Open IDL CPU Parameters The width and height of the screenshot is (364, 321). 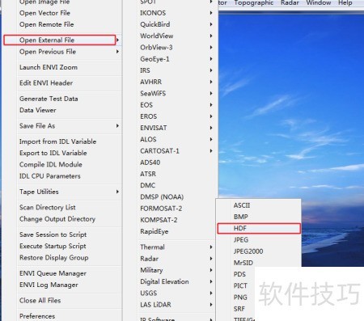pyautogui.click(x=50, y=176)
